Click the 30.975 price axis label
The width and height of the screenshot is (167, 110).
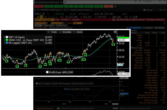tap(123, 40)
